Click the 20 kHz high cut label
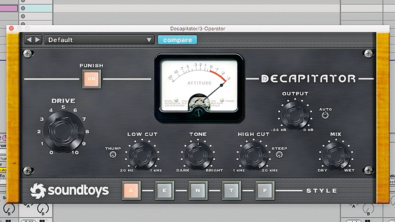 (270, 170)
